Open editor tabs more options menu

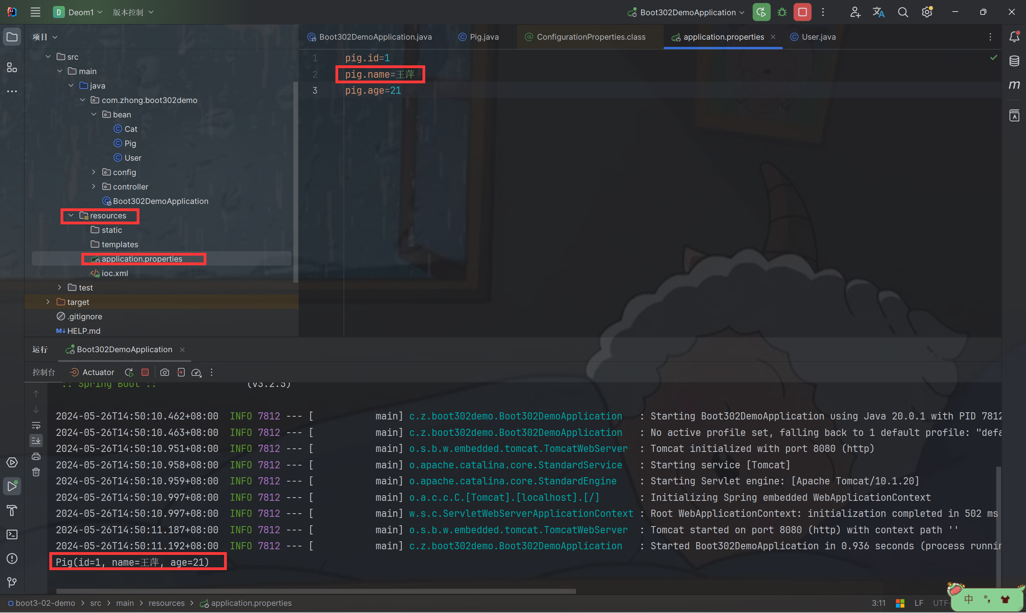[990, 37]
